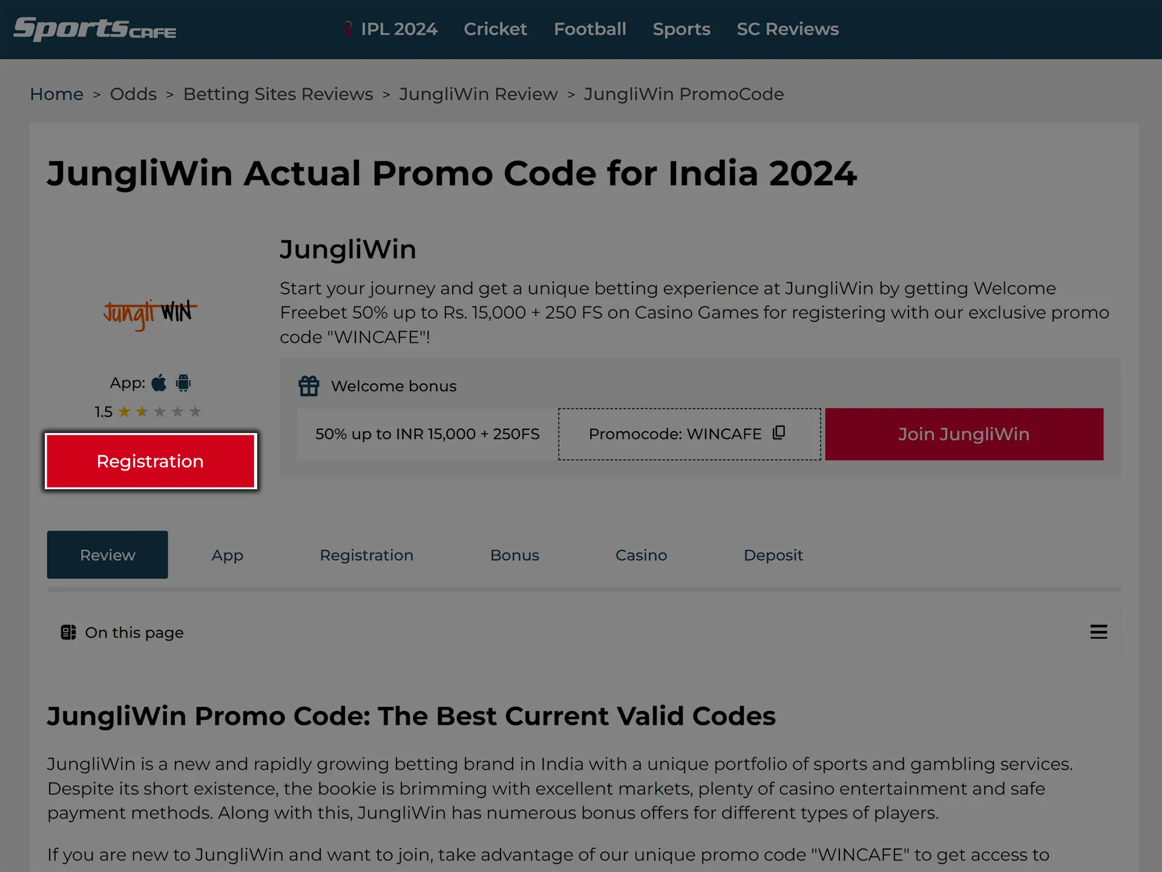The image size is (1162, 872).
Task: Switch to the App tab
Action: (226, 555)
